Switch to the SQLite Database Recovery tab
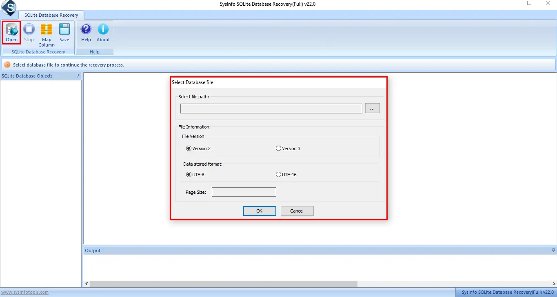 [51, 15]
